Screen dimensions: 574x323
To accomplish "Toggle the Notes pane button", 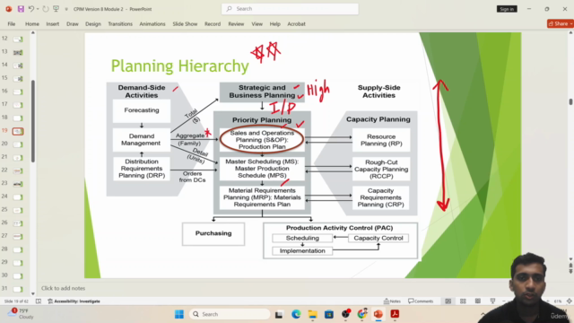I will [392, 301].
